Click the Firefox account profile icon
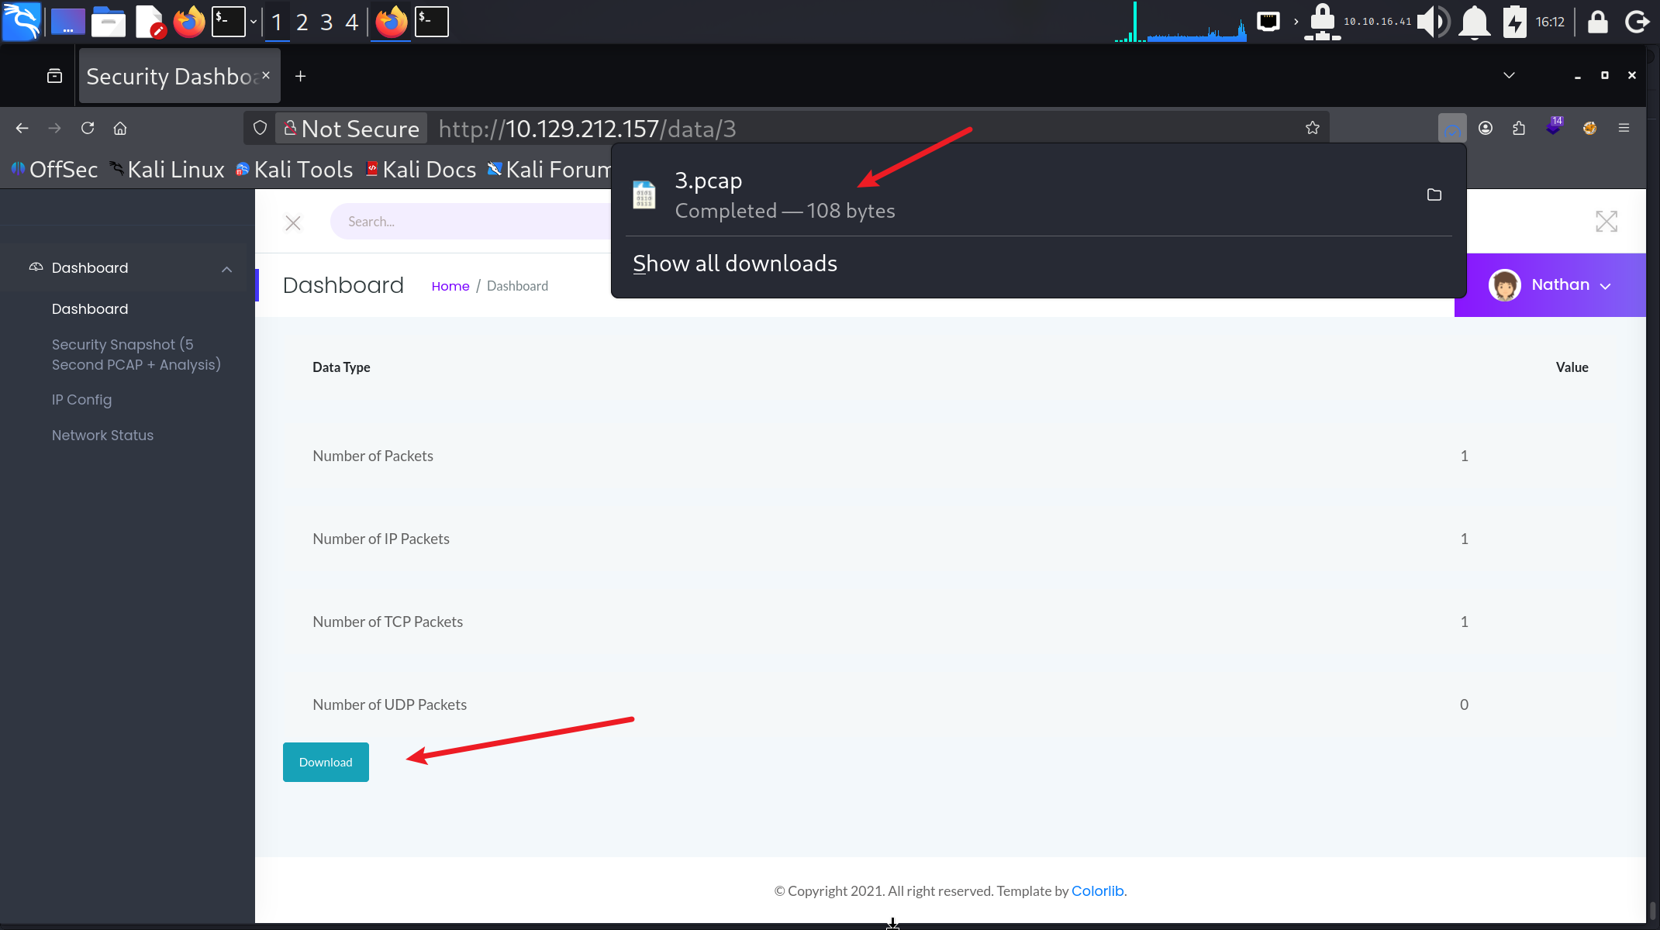 point(1485,128)
